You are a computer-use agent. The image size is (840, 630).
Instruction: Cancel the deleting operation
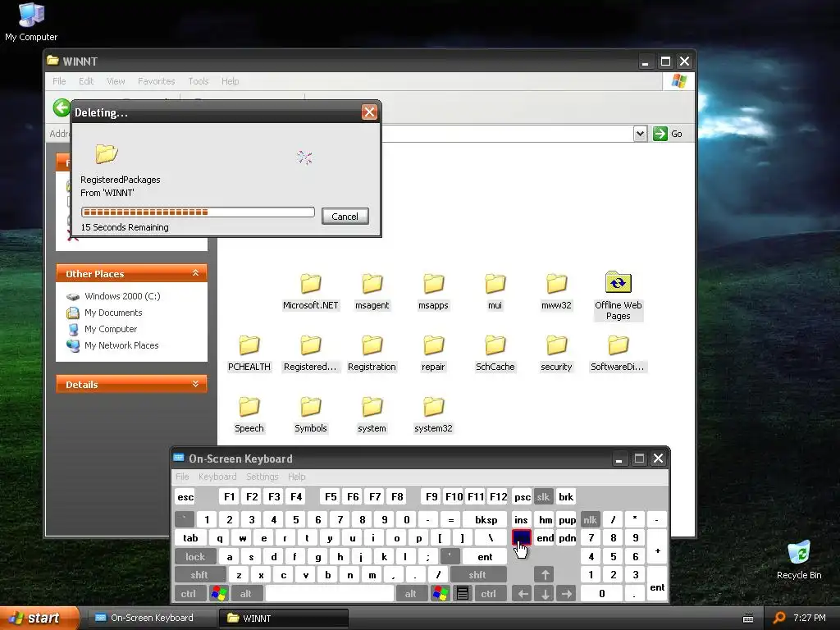345,216
